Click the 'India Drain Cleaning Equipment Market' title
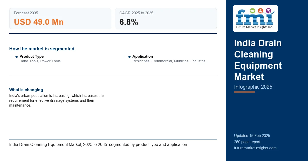308x161 pixels. point(258,60)
